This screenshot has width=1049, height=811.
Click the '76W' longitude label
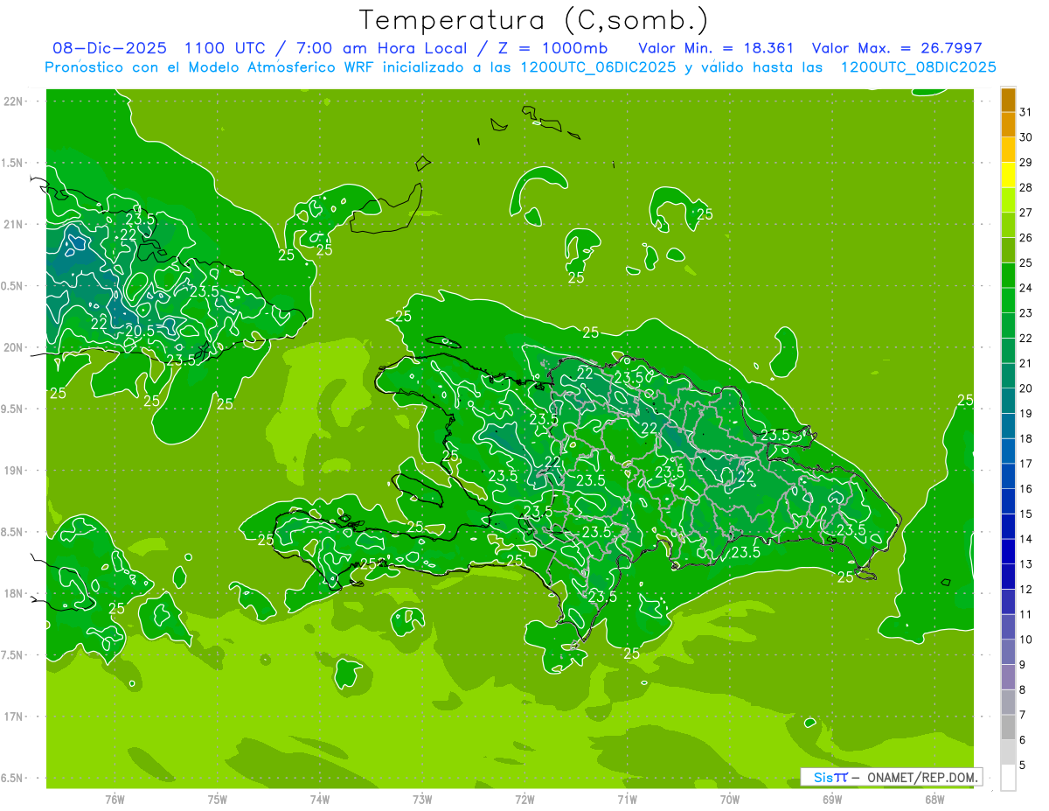point(115,800)
